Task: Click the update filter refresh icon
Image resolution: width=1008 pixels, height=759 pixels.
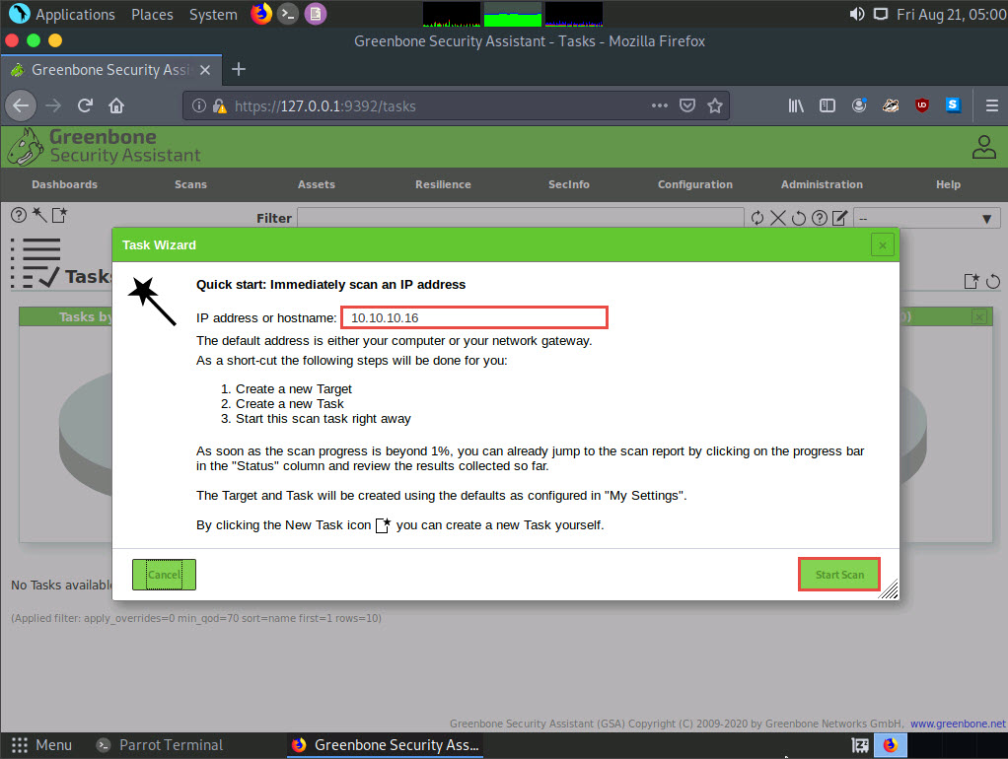Action: click(x=757, y=218)
